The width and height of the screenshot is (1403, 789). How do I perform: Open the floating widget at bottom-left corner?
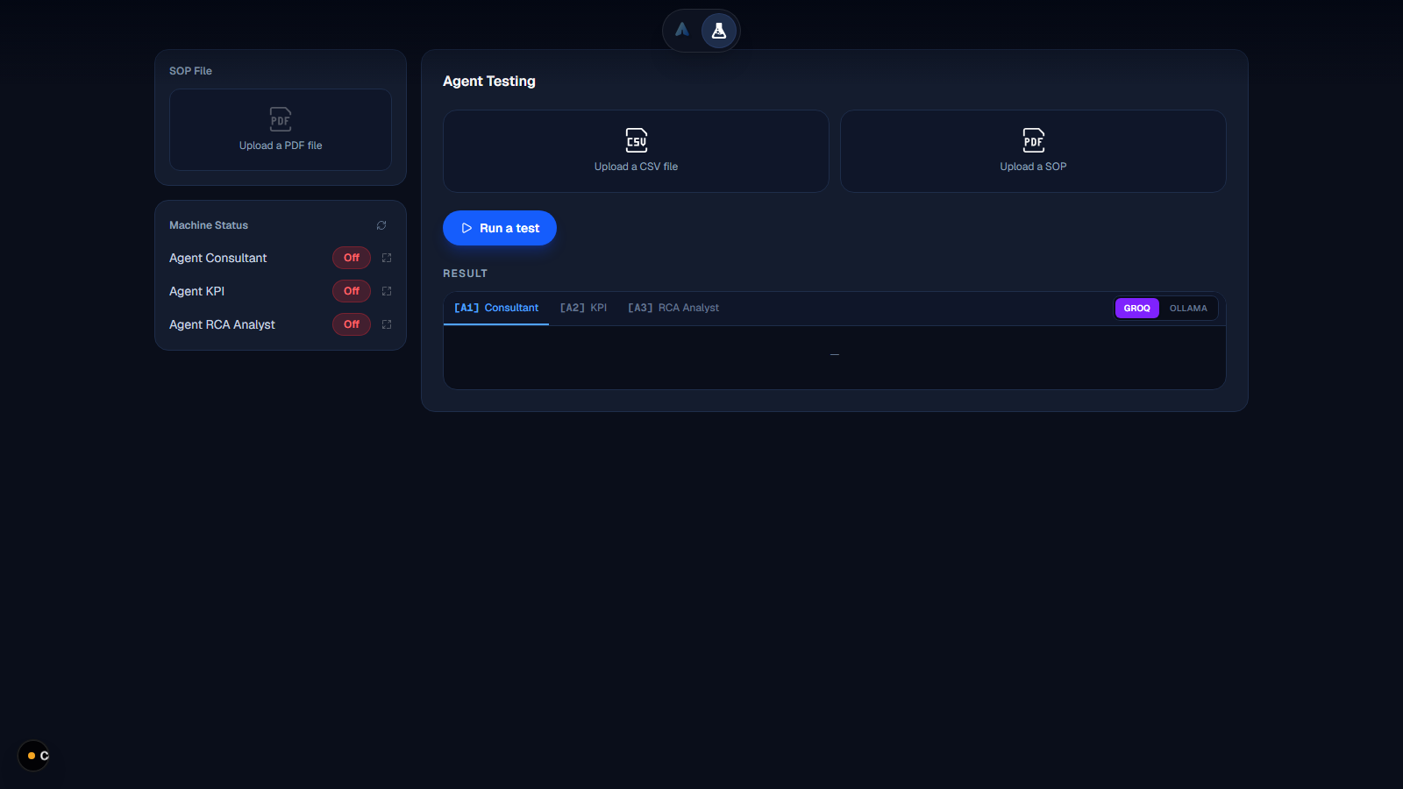click(x=33, y=756)
